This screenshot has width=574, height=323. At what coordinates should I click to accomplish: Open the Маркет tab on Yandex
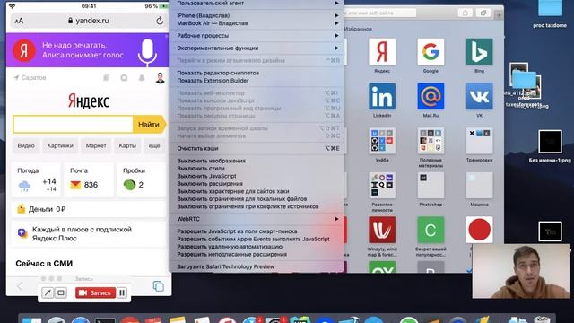[x=96, y=145]
